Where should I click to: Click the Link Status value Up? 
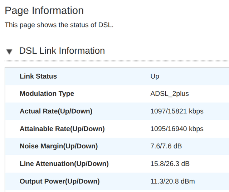point(155,77)
